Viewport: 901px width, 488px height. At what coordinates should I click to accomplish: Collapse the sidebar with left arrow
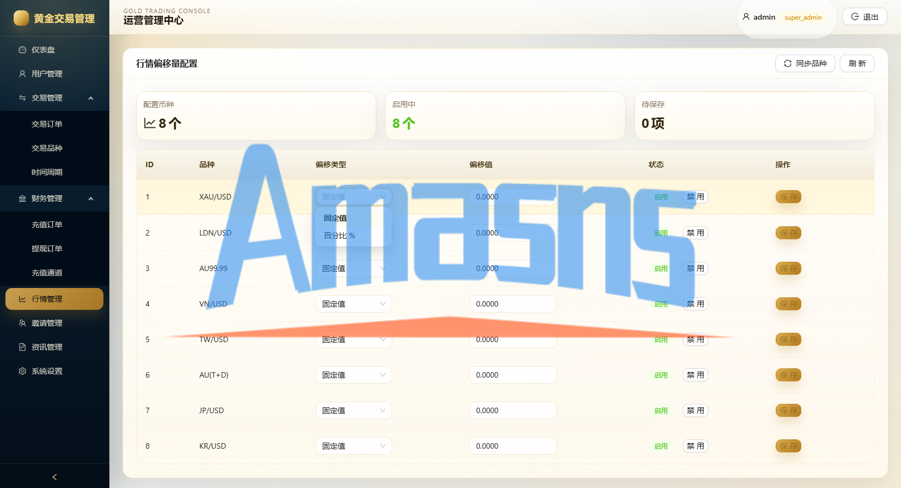tap(55, 477)
